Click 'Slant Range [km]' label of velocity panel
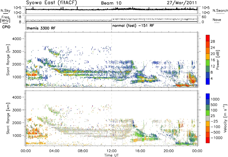Image resolution: width=228 pixels, height=157 pixels. click(8, 118)
